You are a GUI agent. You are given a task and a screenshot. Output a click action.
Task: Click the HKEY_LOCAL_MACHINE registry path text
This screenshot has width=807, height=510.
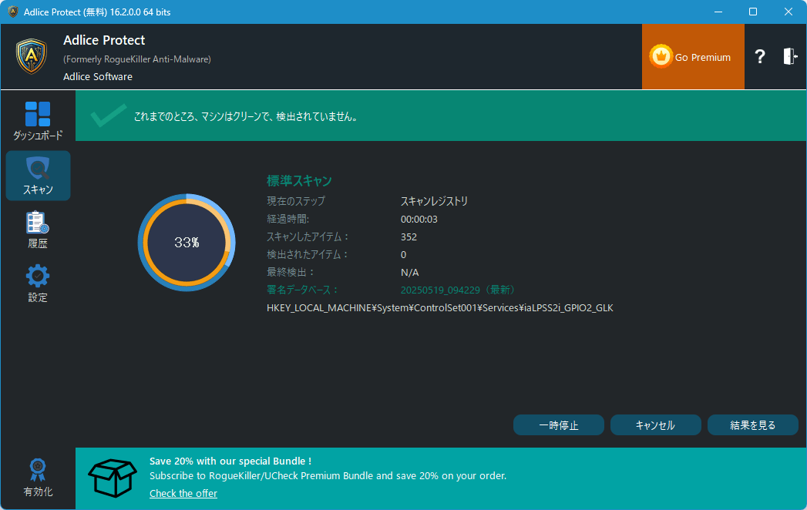point(440,307)
